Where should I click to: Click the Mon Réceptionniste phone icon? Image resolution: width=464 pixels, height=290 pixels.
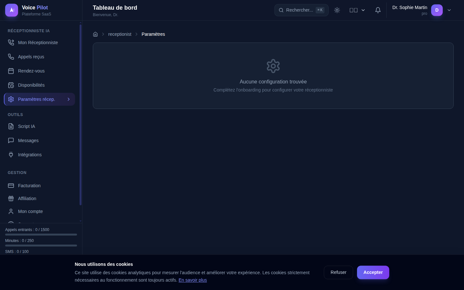click(x=11, y=43)
